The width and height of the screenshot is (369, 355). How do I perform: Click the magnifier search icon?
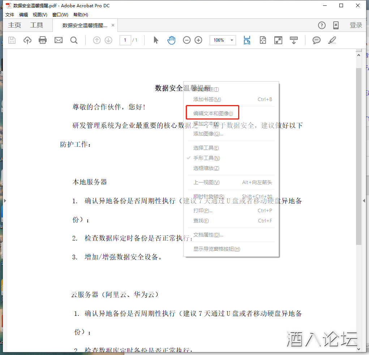74,40
